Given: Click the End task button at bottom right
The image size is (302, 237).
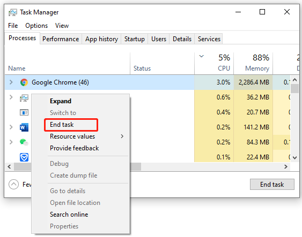Looking at the screenshot, I should click(x=272, y=185).
